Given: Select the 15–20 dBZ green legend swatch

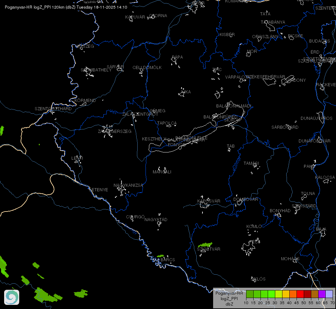Looking at the screenshot, I should [257, 294].
